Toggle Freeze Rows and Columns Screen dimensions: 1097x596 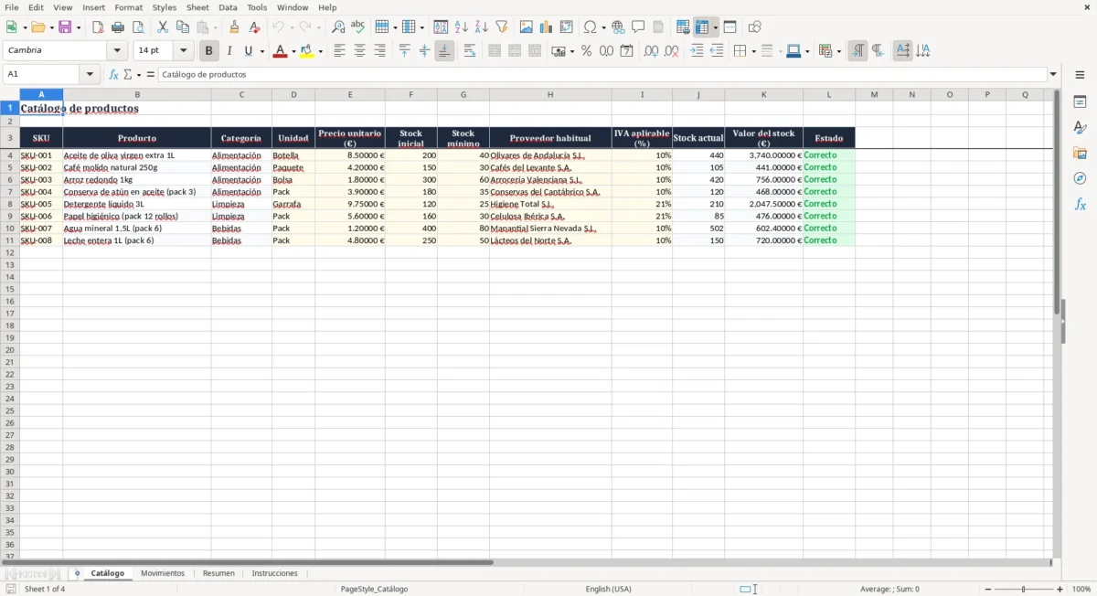[x=702, y=27]
